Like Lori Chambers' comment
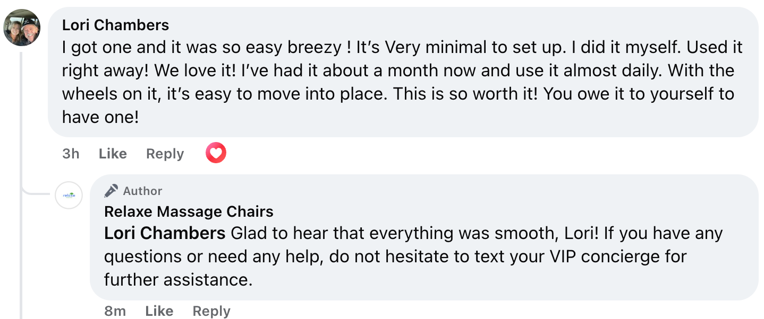This screenshot has width=764, height=319. coord(113,154)
